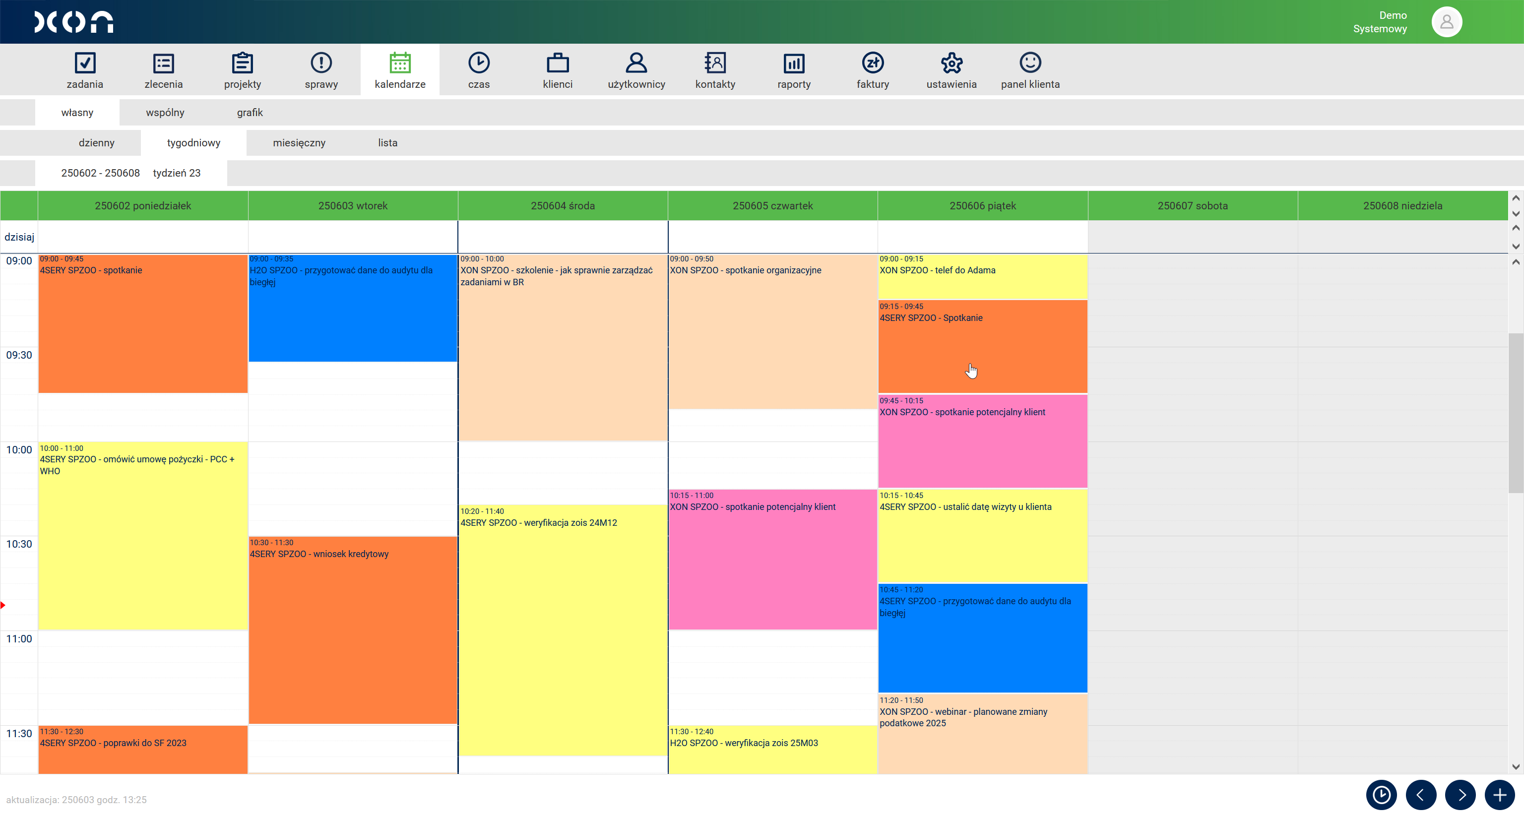
Task: Open Friday 09:45 spotkanie potencjalny klient event
Action: [x=983, y=441]
